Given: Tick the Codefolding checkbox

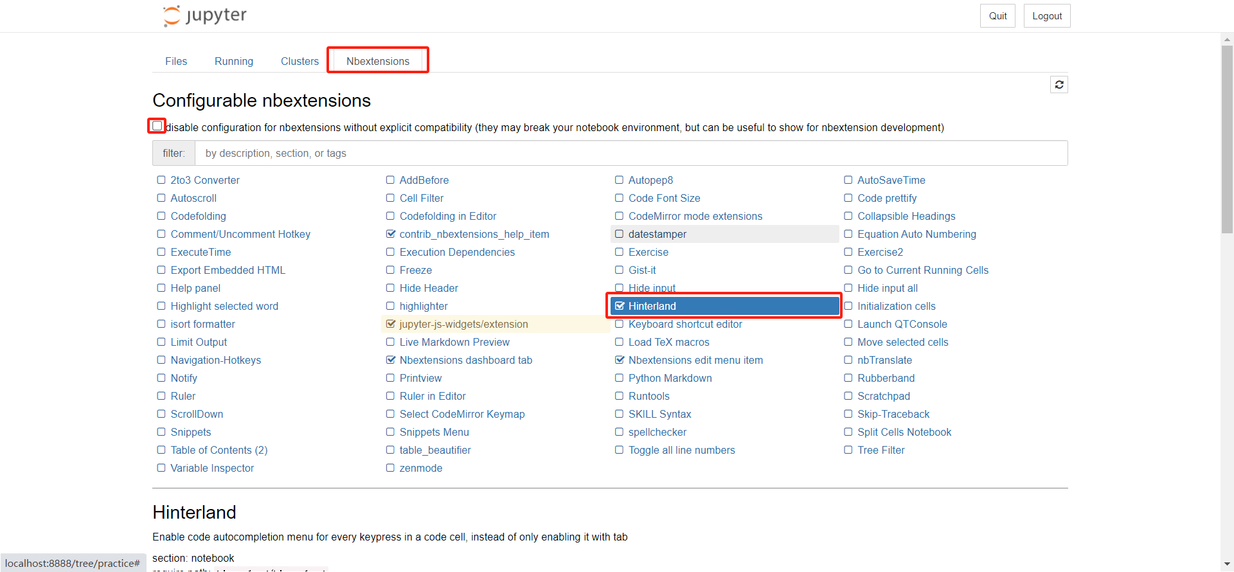Looking at the screenshot, I should (x=161, y=216).
